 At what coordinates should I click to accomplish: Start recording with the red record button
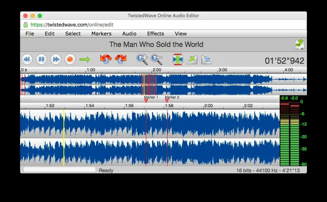tap(70, 59)
